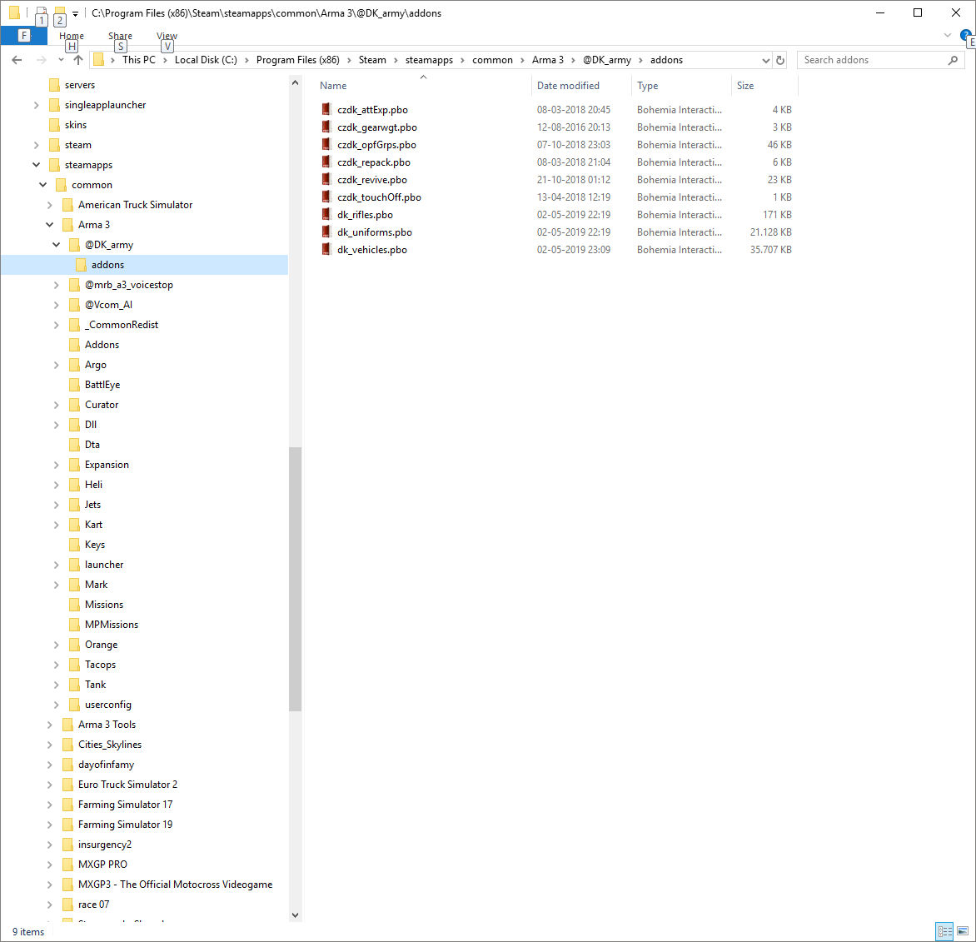
Task: Expand the Euro Truck Simulator 2 folder
Action: (50, 785)
